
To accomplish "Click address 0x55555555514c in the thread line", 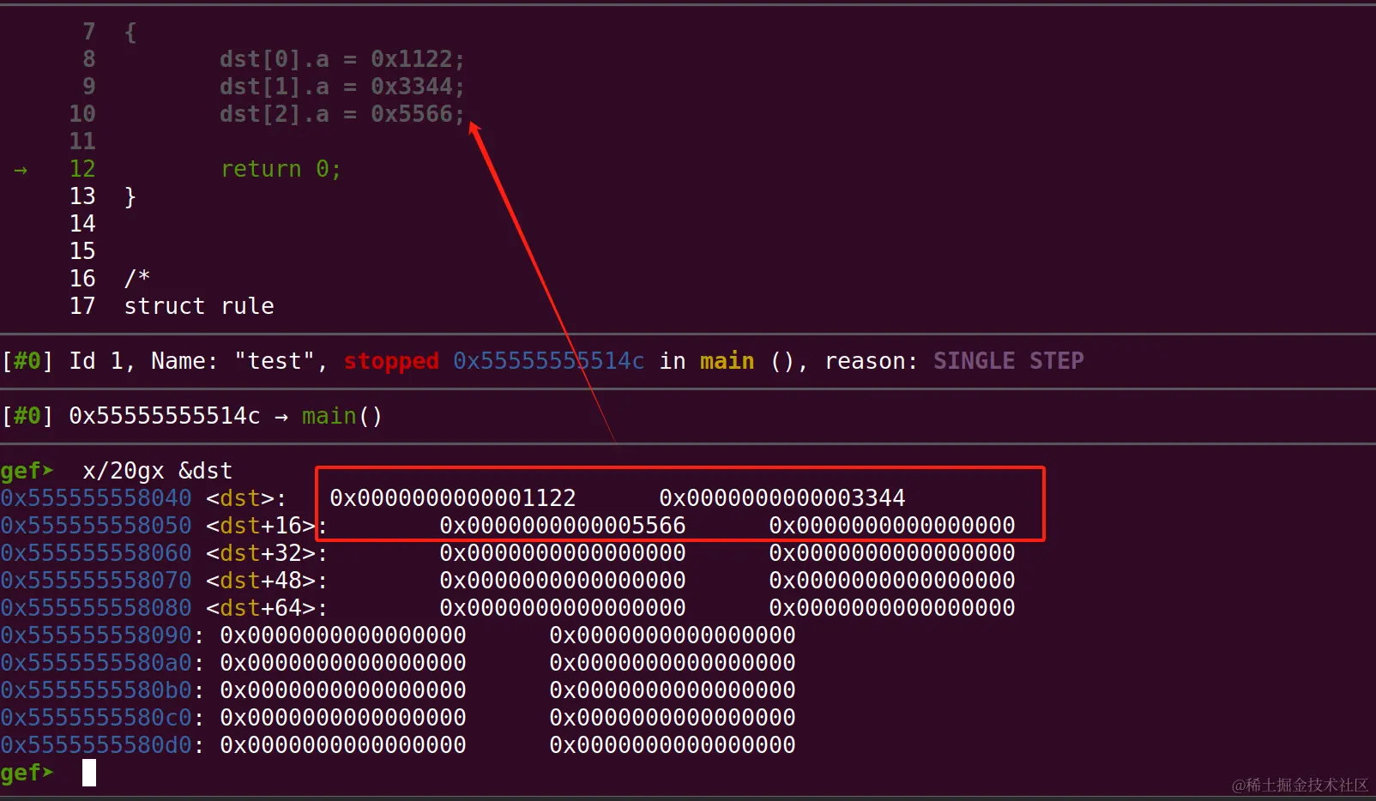I will pyautogui.click(x=549, y=361).
